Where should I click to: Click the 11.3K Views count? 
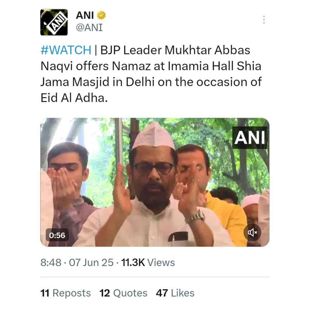coord(148,263)
